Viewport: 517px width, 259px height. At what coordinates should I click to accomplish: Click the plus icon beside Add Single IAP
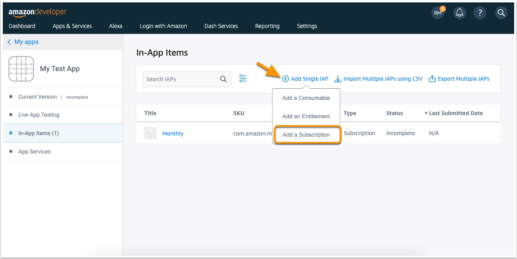(285, 79)
